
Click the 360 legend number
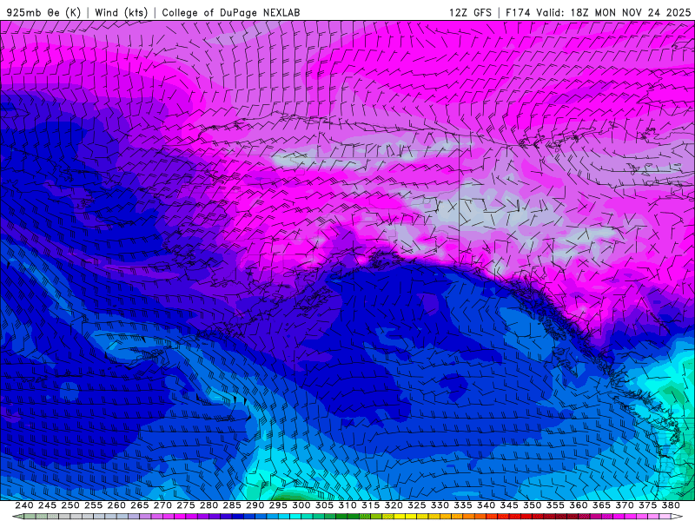(579, 505)
